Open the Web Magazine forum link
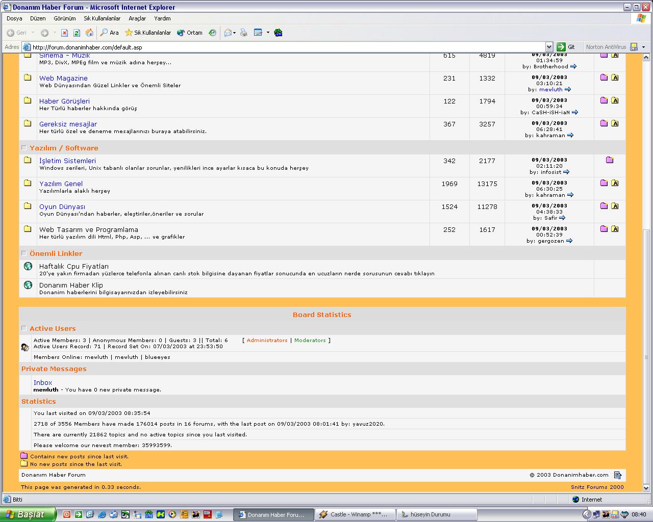Viewport: 653px width, 522px height. click(63, 78)
